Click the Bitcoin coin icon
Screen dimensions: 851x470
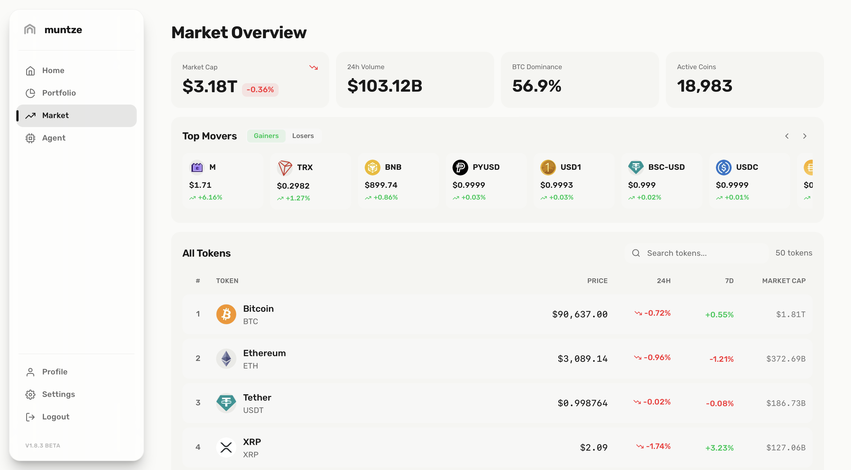point(226,314)
